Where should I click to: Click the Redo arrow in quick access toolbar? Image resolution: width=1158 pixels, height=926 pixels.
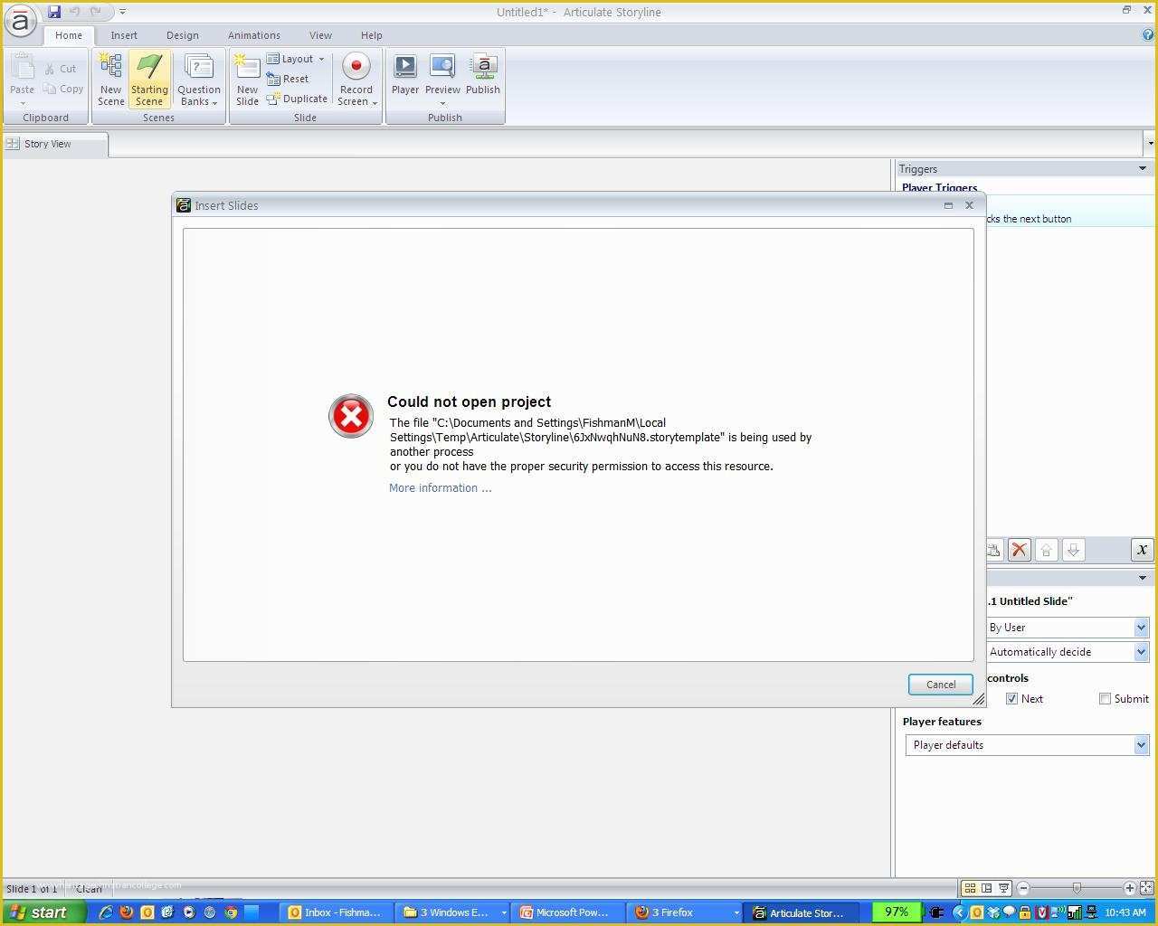(96, 12)
